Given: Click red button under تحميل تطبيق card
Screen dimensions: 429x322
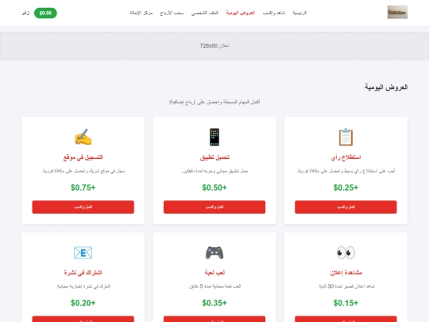Looking at the screenshot, I should tap(214, 207).
